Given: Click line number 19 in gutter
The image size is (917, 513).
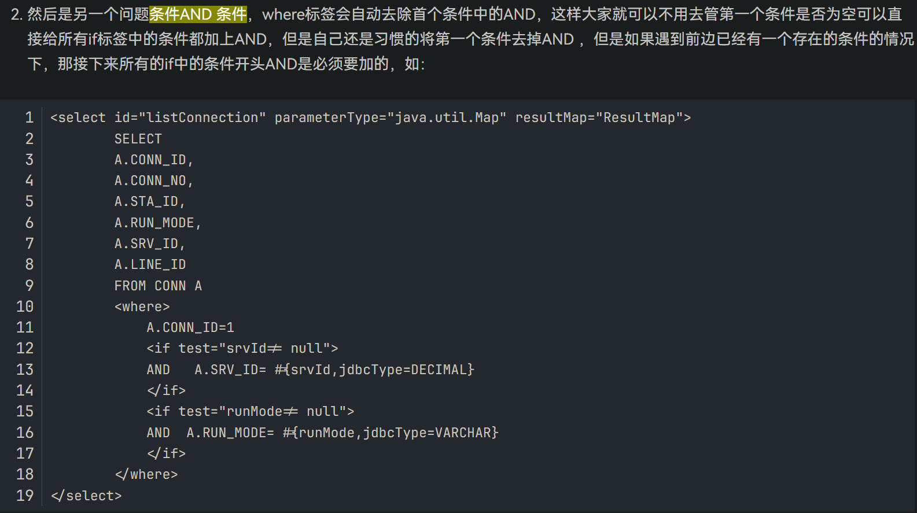Looking at the screenshot, I should pos(25,496).
